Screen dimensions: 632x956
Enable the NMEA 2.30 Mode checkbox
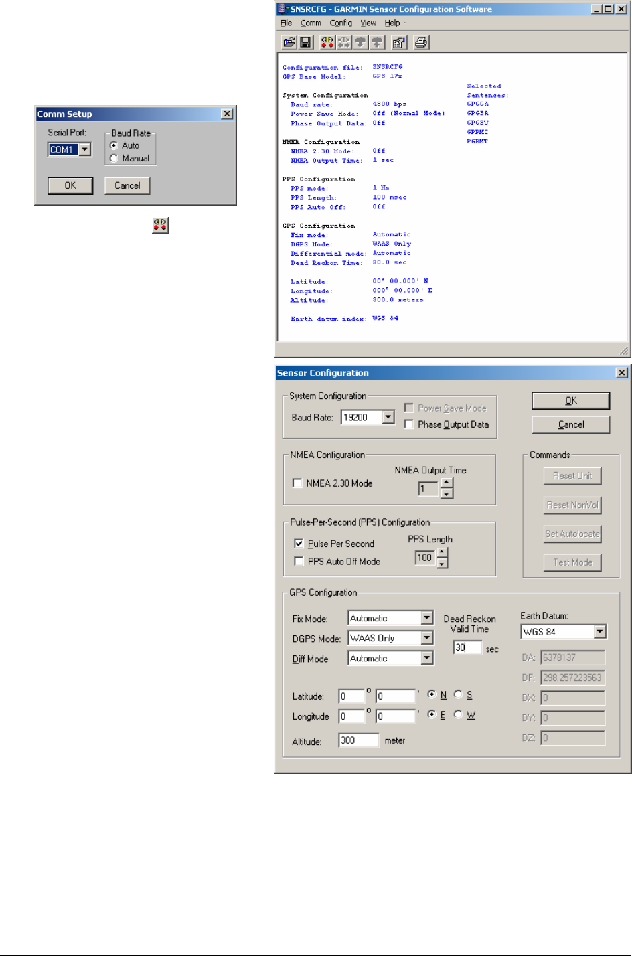(x=297, y=483)
